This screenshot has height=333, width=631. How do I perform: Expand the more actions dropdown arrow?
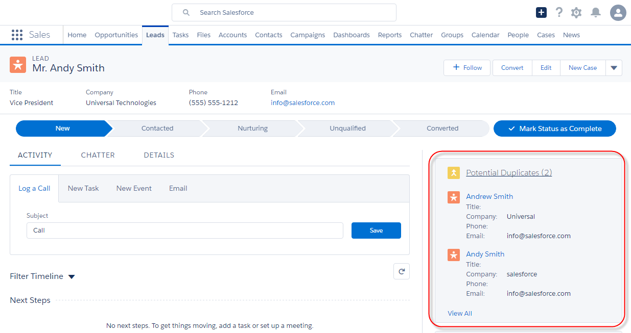(x=614, y=68)
